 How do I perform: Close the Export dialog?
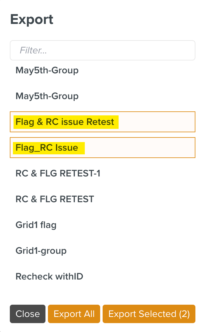pos(27,314)
